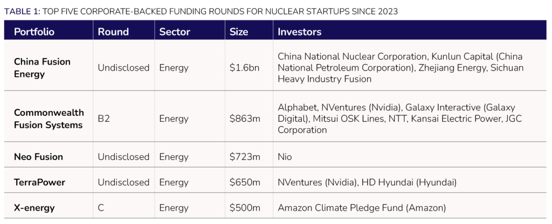Select the $1.6bn size cell
This screenshot has height=224, width=552.
(x=244, y=68)
